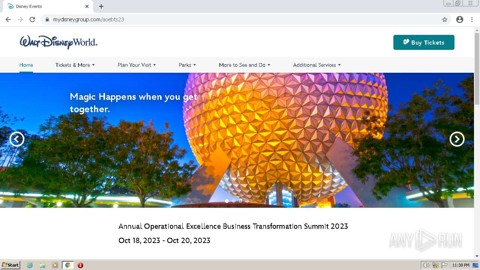Viewport: 480px width, 270px height.
Task: Open the Chrome profile avatar icon
Action: tap(460, 19)
